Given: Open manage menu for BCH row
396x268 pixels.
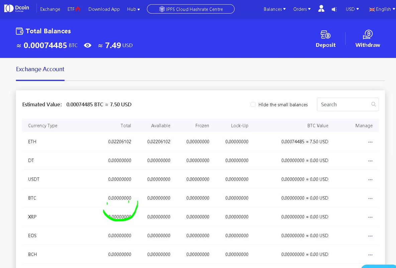Looking at the screenshot, I should tap(370, 255).
